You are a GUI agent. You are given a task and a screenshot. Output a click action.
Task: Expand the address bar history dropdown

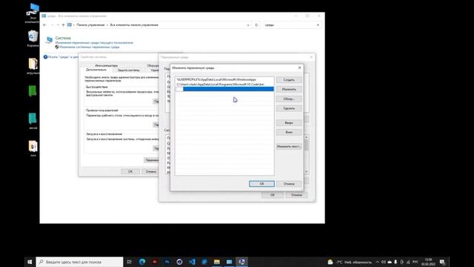tap(248, 25)
